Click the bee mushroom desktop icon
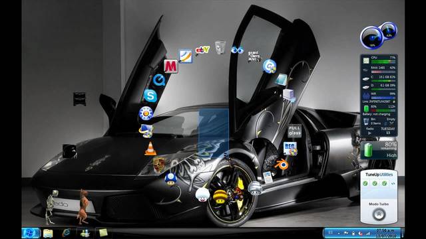This screenshot has height=239, width=426. [220, 197]
